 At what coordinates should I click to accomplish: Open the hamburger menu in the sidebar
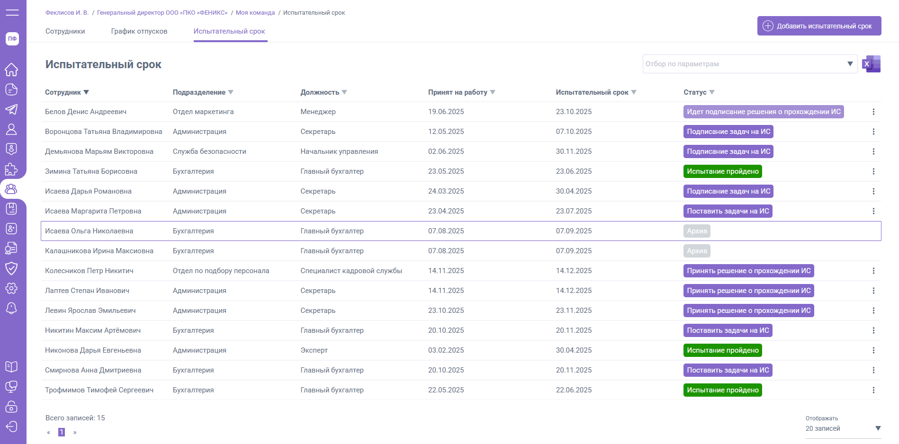tap(12, 13)
